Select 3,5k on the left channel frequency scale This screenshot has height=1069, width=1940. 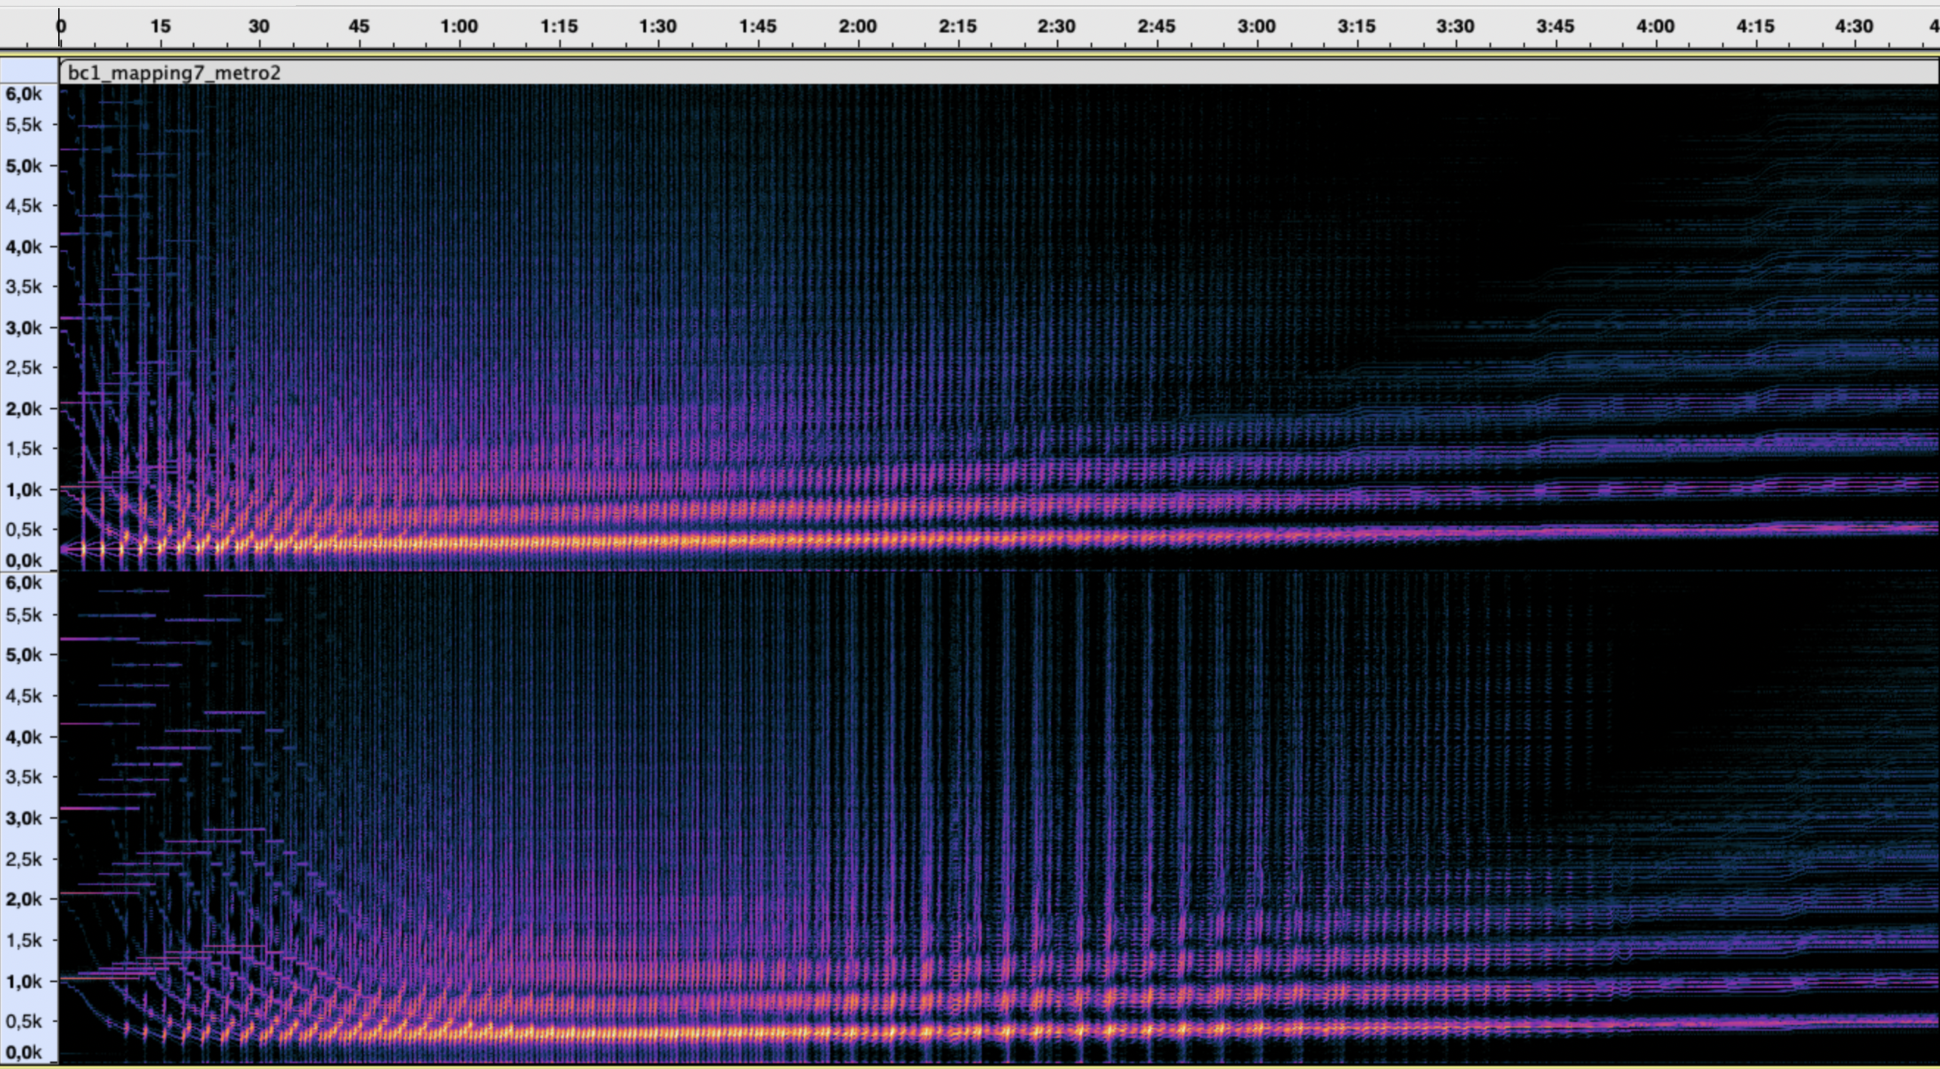coord(24,286)
